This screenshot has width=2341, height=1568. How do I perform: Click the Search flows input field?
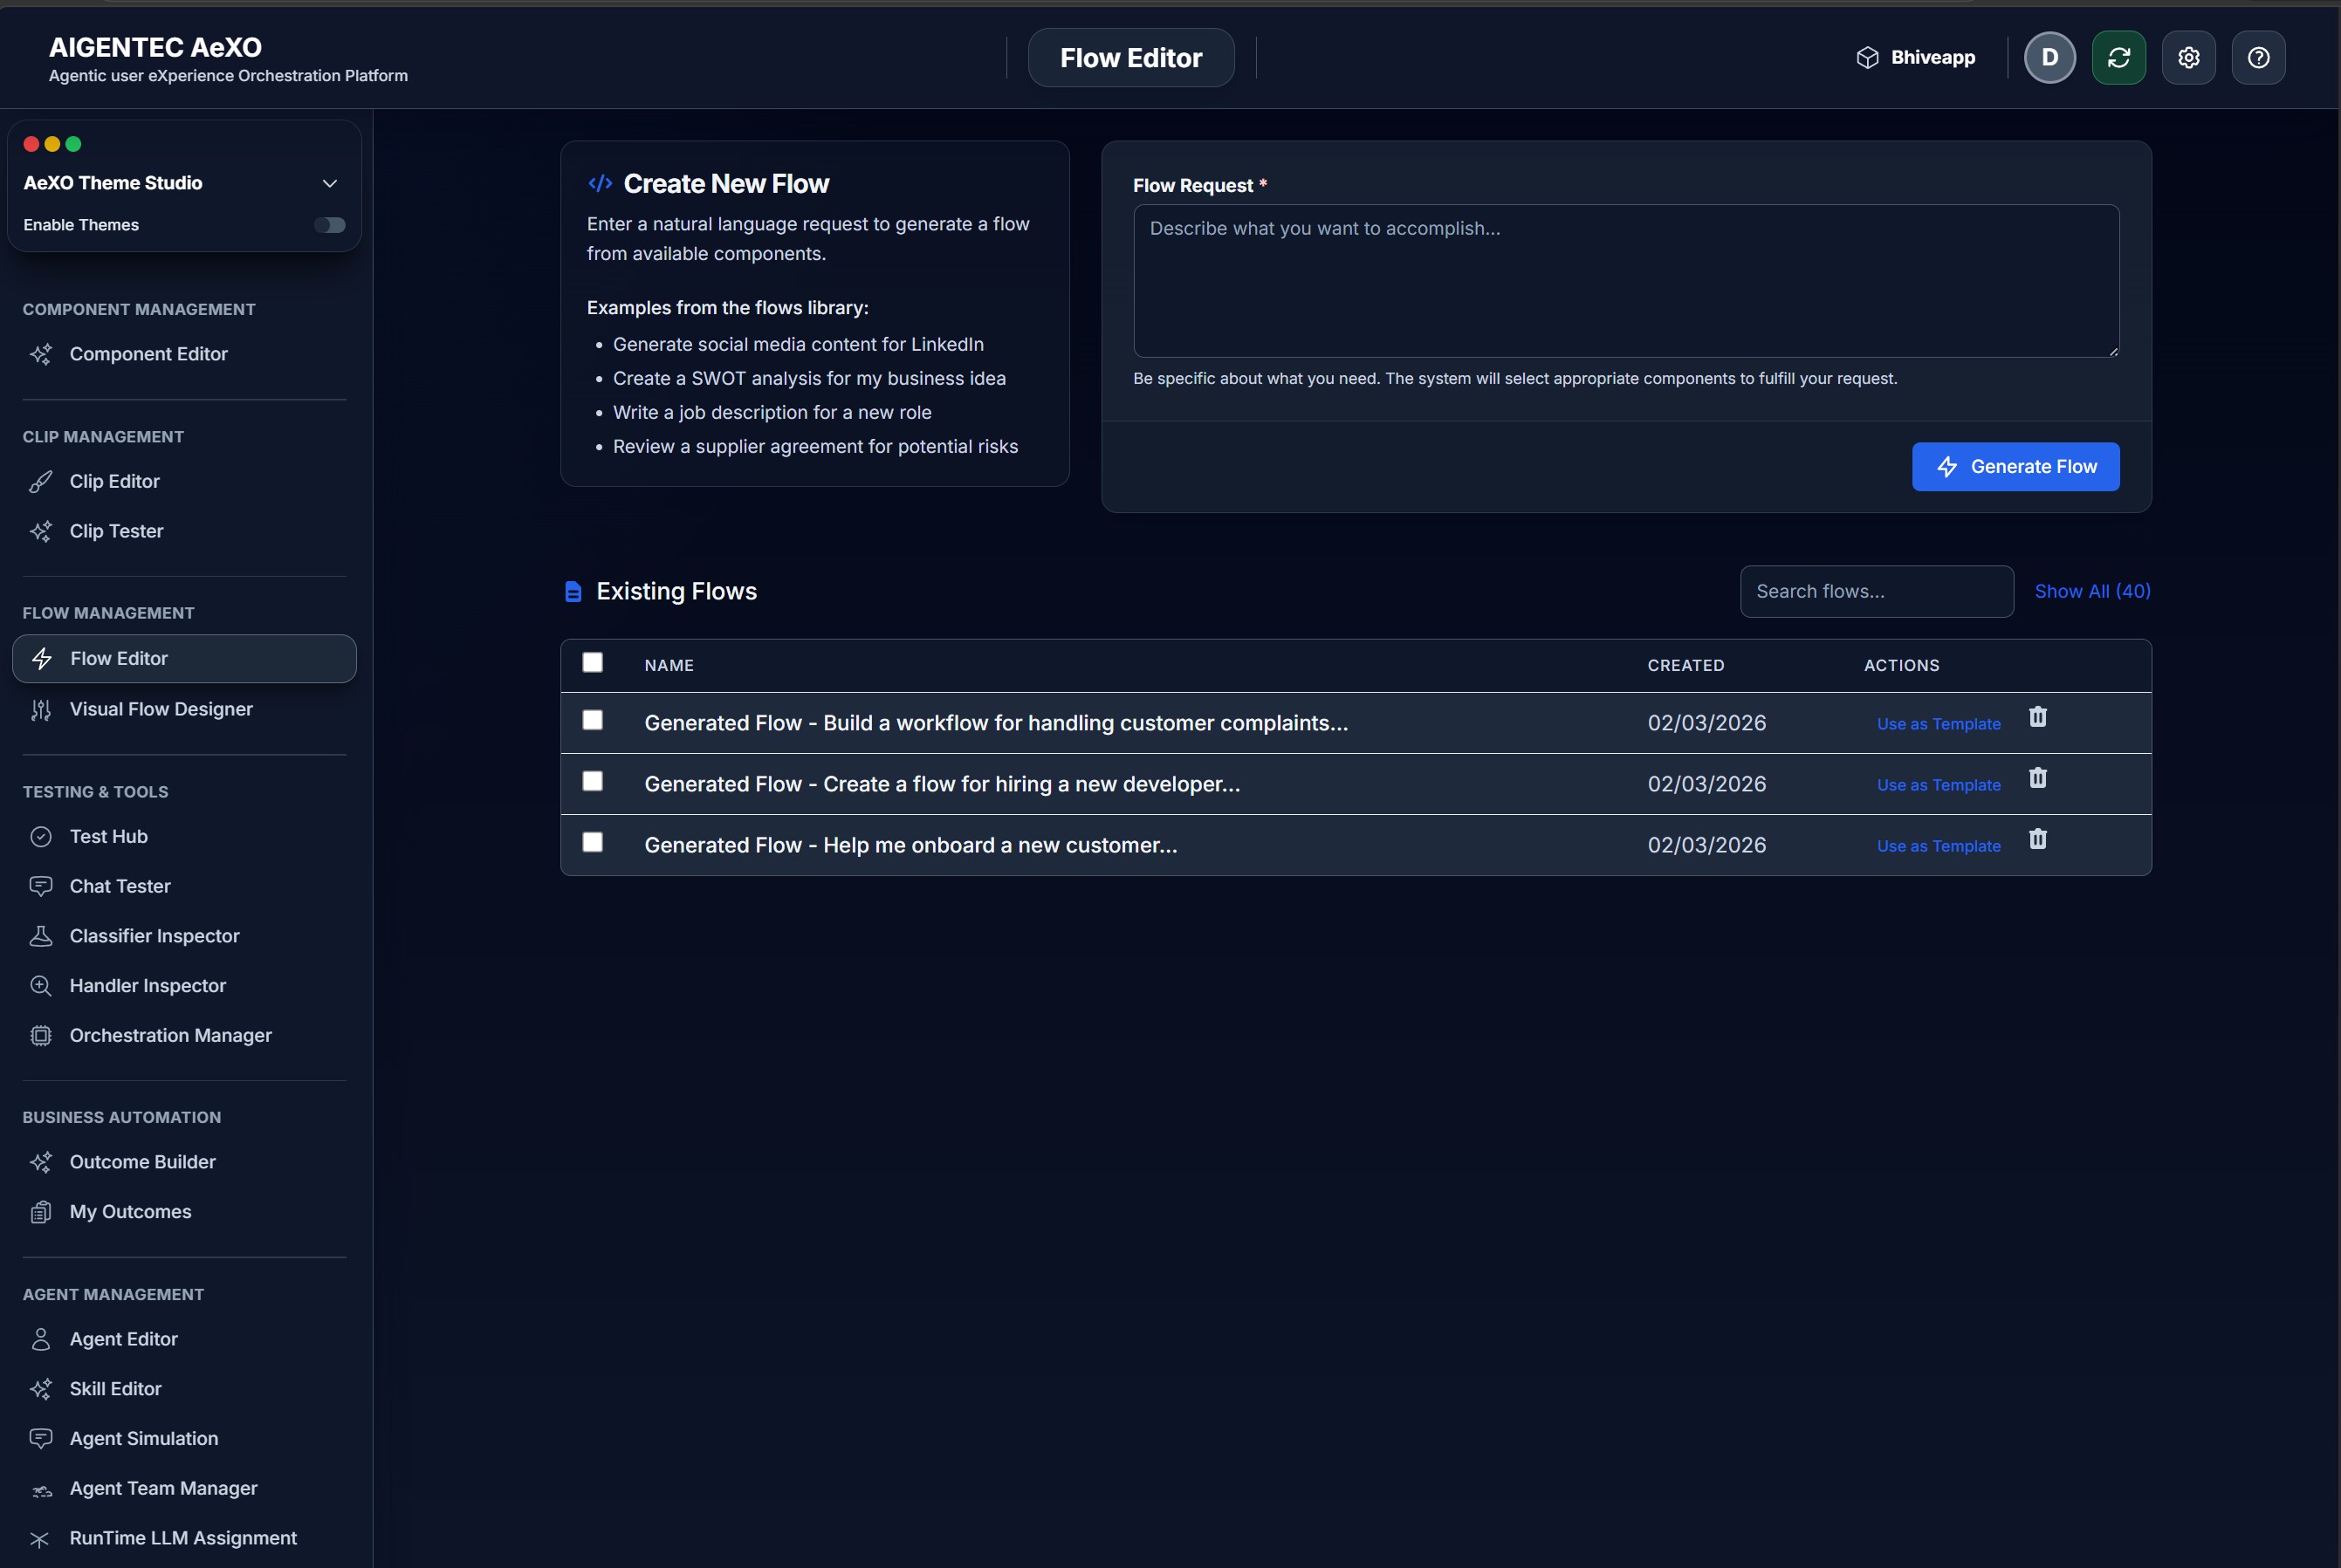coord(1876,591)
